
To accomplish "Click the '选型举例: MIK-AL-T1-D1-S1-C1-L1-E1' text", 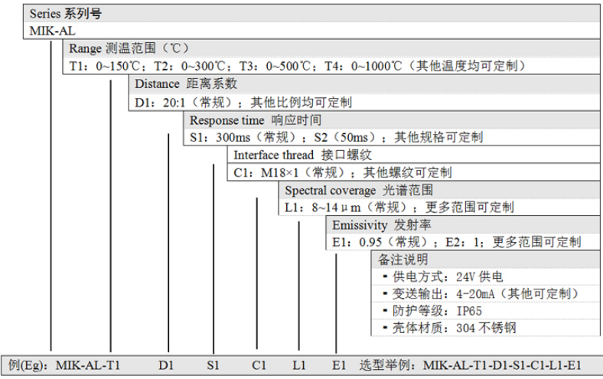I will pos(471,365).
